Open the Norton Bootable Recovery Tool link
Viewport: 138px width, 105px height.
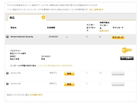(x=55, y=66)
